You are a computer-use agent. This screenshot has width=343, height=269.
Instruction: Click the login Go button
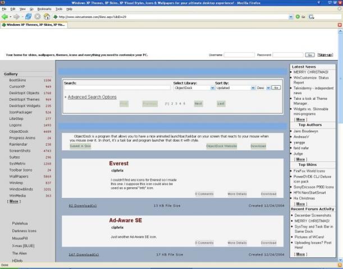click(310, 55)
